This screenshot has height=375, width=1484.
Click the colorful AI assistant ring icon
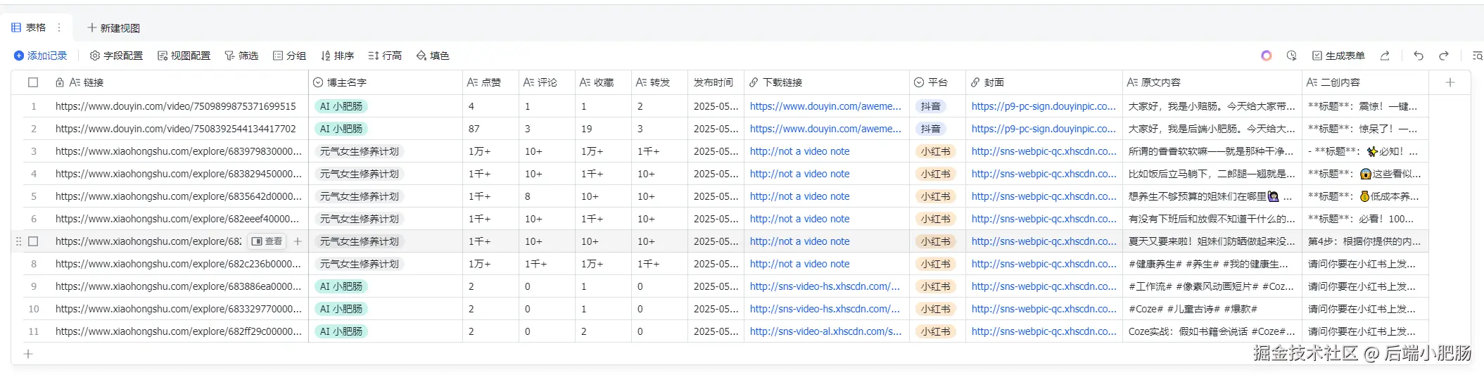pos(1266,56)
